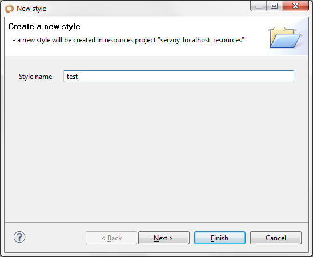The width and height of the screenshot is (313, 257).
Task: Click the empty gray wizard page area
Action: coord(156,152)
